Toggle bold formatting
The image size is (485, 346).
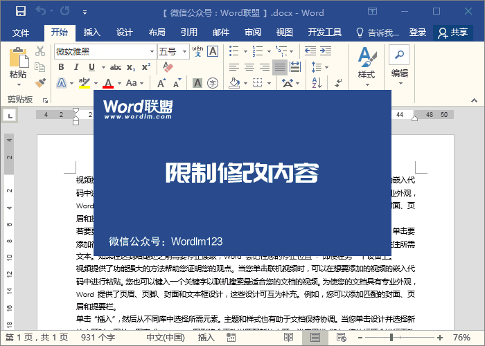tap(61, 67)
